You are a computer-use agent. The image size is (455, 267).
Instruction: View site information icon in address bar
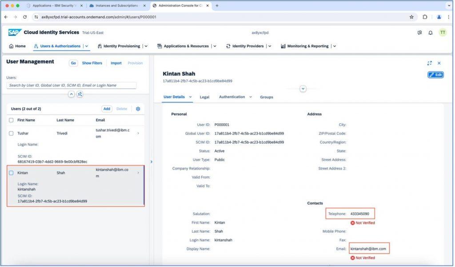tap(36, 17)
